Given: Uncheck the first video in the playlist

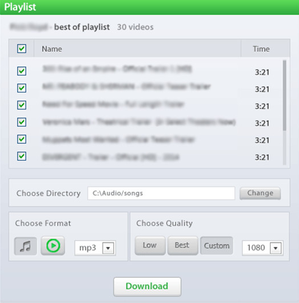Looking at the screenshot, I should 22,71.
